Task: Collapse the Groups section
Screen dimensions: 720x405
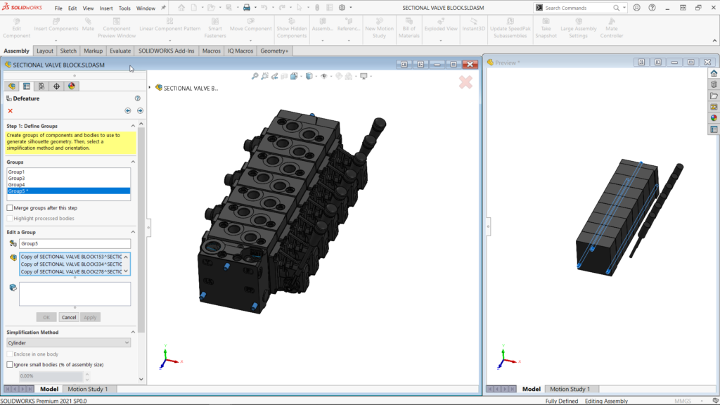Action: [x=133, y=162]
